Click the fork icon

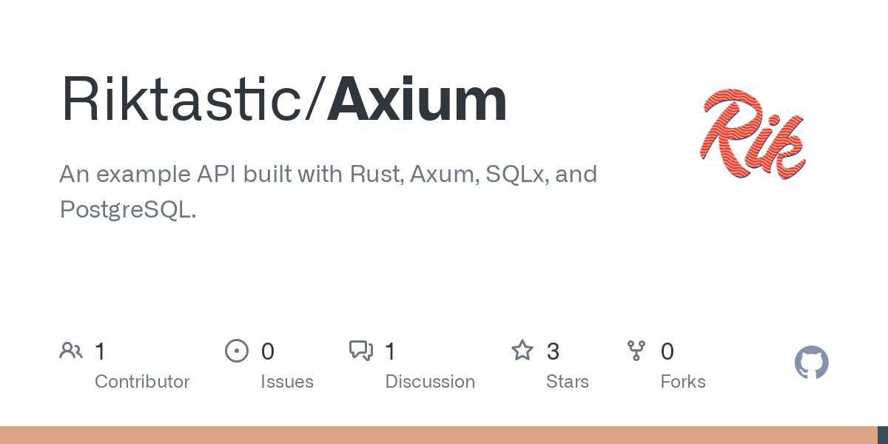[636, 350]
